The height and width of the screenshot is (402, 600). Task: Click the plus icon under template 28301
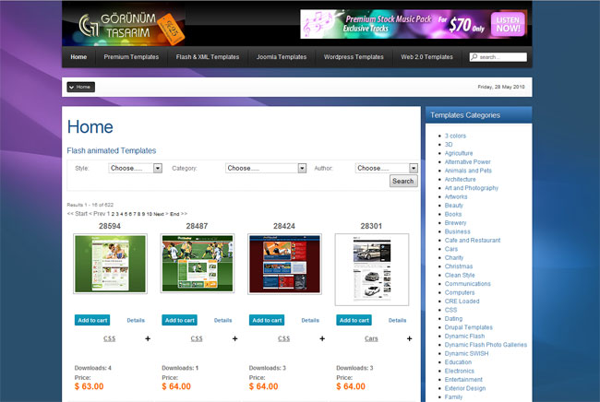pos(410,338)
